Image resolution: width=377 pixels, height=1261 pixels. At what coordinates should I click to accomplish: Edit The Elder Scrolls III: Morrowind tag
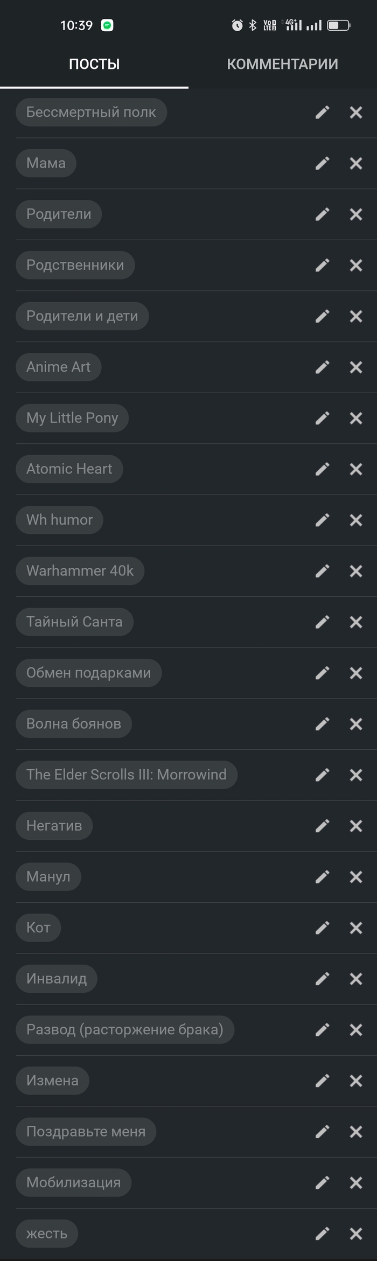[x=322, y=775]
